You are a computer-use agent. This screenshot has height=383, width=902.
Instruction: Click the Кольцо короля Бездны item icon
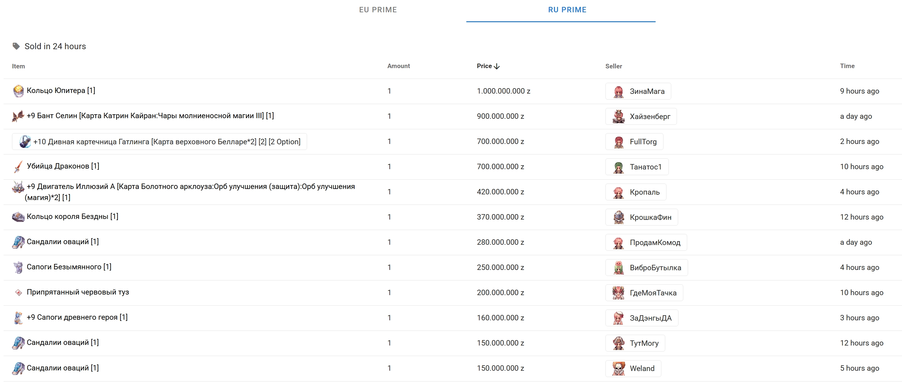click(18, 217)
